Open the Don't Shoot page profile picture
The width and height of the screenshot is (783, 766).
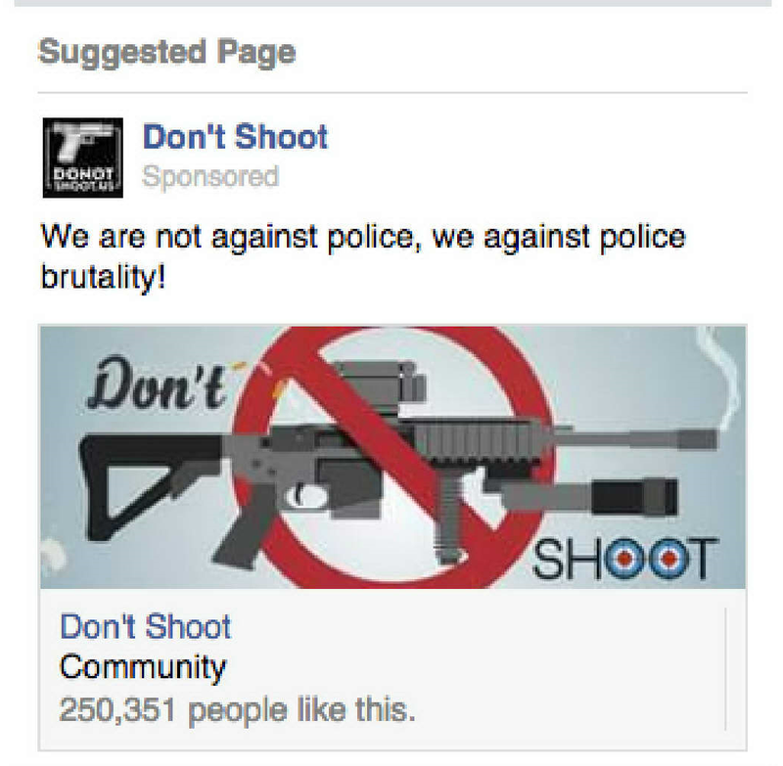coord(83,158)
